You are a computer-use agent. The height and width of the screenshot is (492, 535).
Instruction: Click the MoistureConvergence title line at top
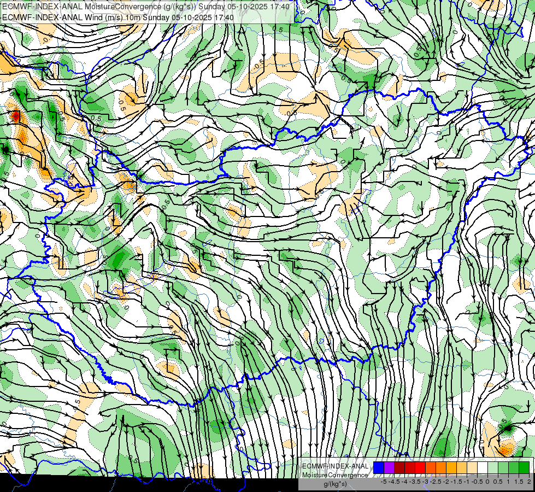pos(146,7)
